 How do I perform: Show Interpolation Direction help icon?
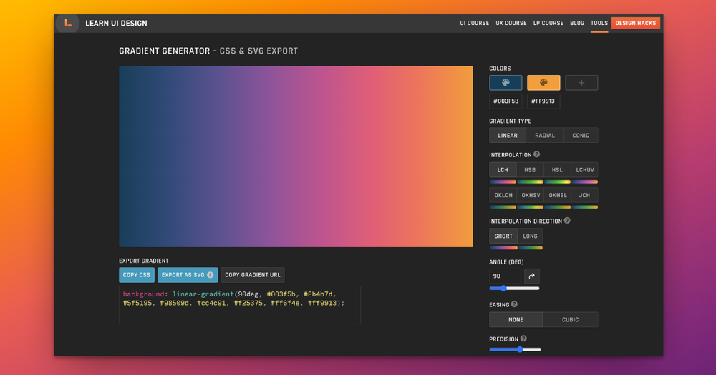pyautogui.click(x=566, y=221)
